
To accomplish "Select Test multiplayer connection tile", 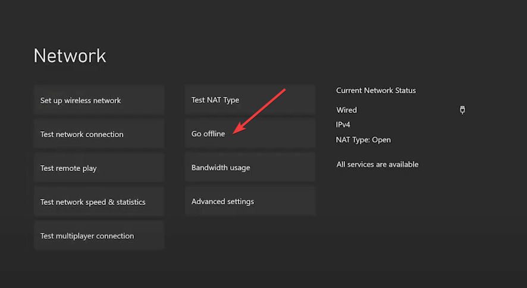I will (x=99, y=236).
